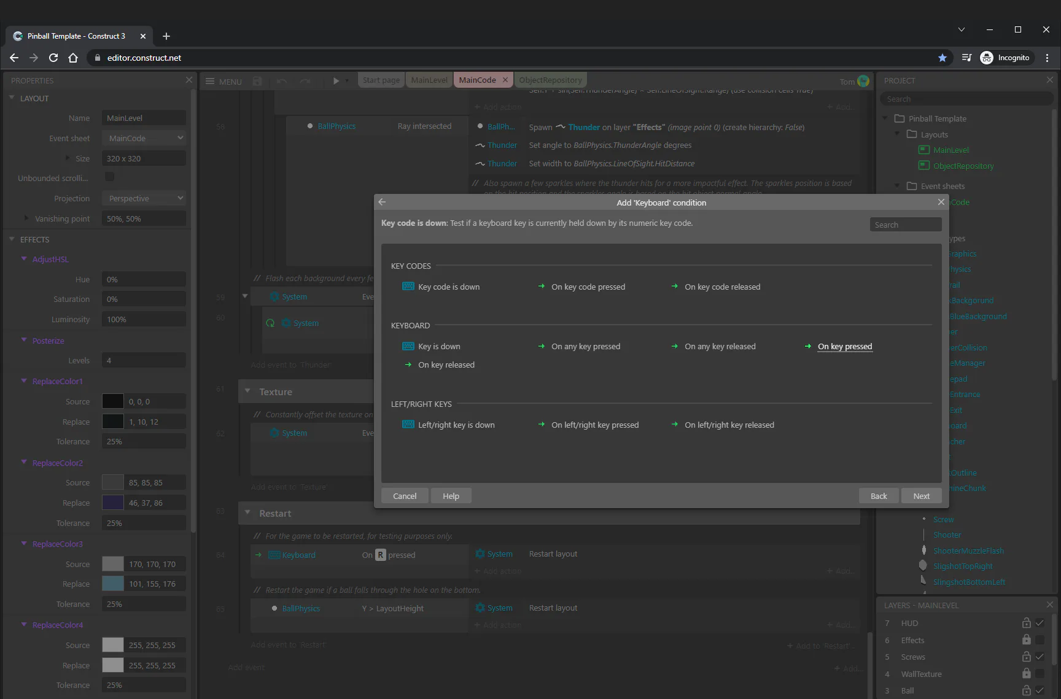Open Chrome's three-dot menu

[x=1047, y=58]
